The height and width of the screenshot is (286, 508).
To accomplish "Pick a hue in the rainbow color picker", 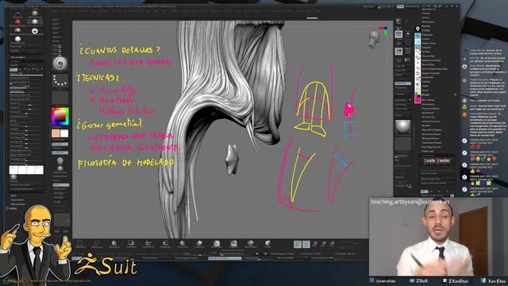I will click(x=60, y=117).
